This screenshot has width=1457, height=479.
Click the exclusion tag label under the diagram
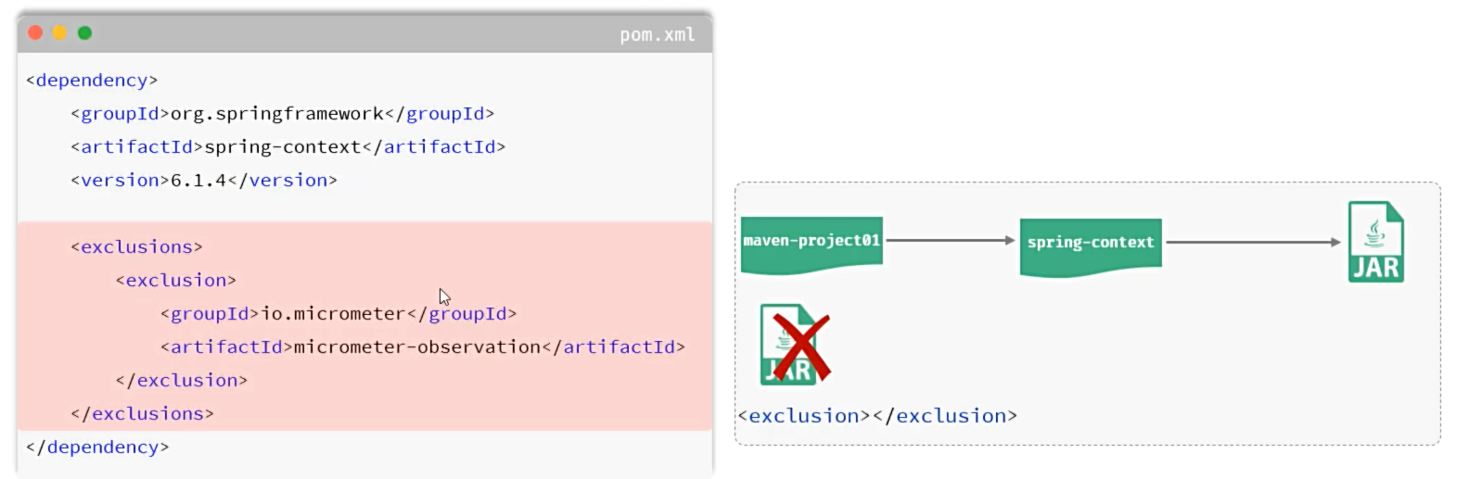(x=877, y=416)
